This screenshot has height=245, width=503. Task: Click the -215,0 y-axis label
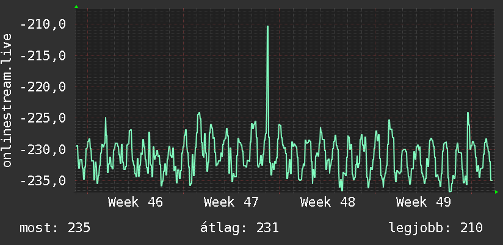pyautogui.click(x=43, y=55)
